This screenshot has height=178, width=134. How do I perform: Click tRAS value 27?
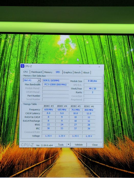tap(75, 125)
